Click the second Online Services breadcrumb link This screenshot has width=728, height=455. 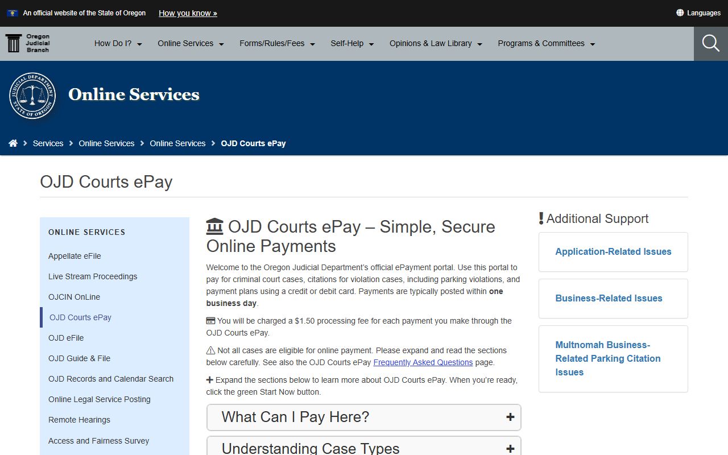tap(177, 143)
